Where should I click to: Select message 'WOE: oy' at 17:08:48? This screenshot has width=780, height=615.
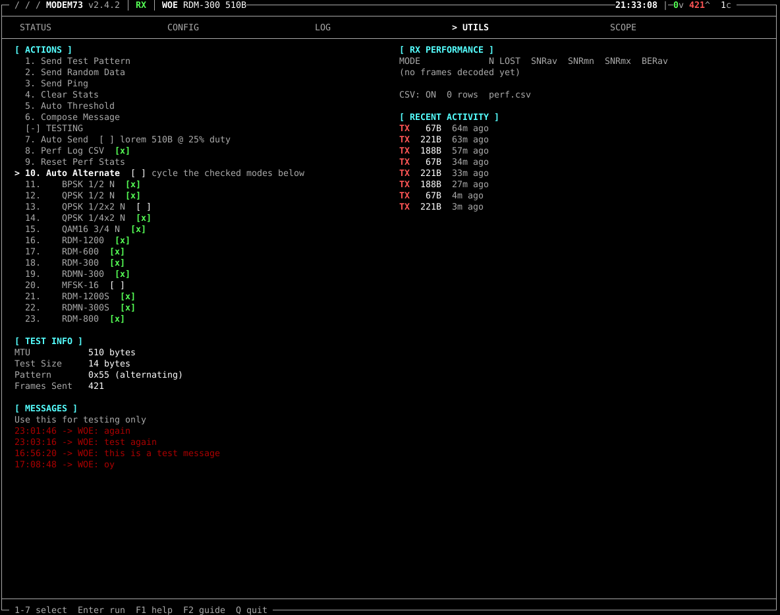click(x=65, y=465)
